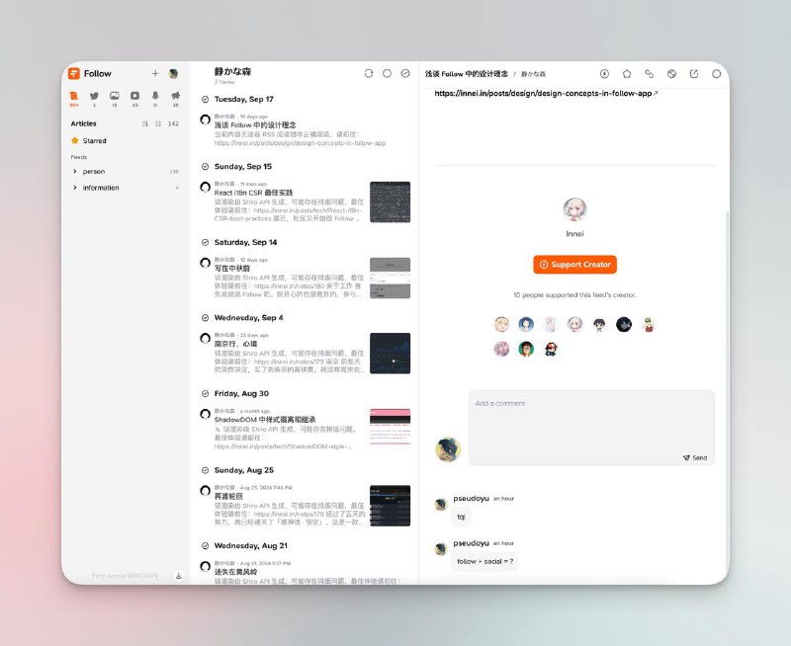791x646 pixels.
Task: Mark all entries as read checkmark
Action: pos(405,73)
